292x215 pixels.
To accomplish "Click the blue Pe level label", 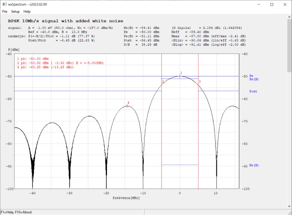I will [251, 76].
